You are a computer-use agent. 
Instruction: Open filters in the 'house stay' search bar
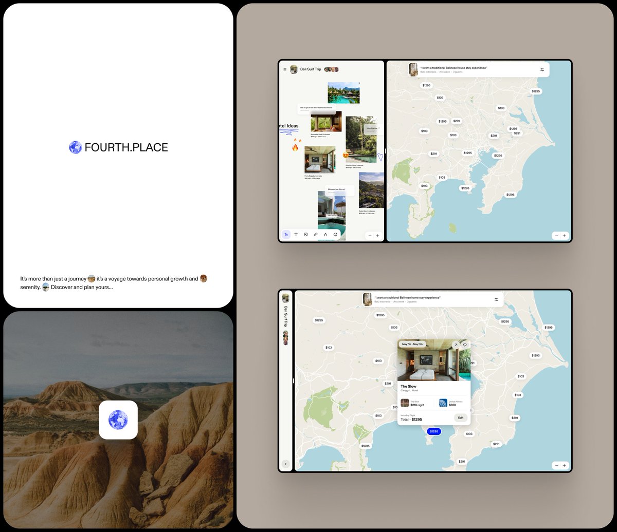coord(542,70)
